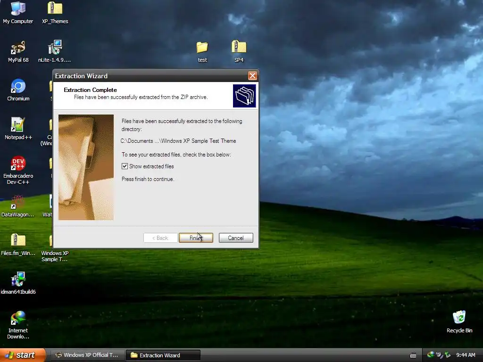The height and width of the screenshot is (362, 483).
Task: Click the Extraction Complete heading text
Action: [x=90, y=90]
